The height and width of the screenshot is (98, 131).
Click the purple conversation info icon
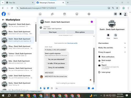[x=92, y=22]
